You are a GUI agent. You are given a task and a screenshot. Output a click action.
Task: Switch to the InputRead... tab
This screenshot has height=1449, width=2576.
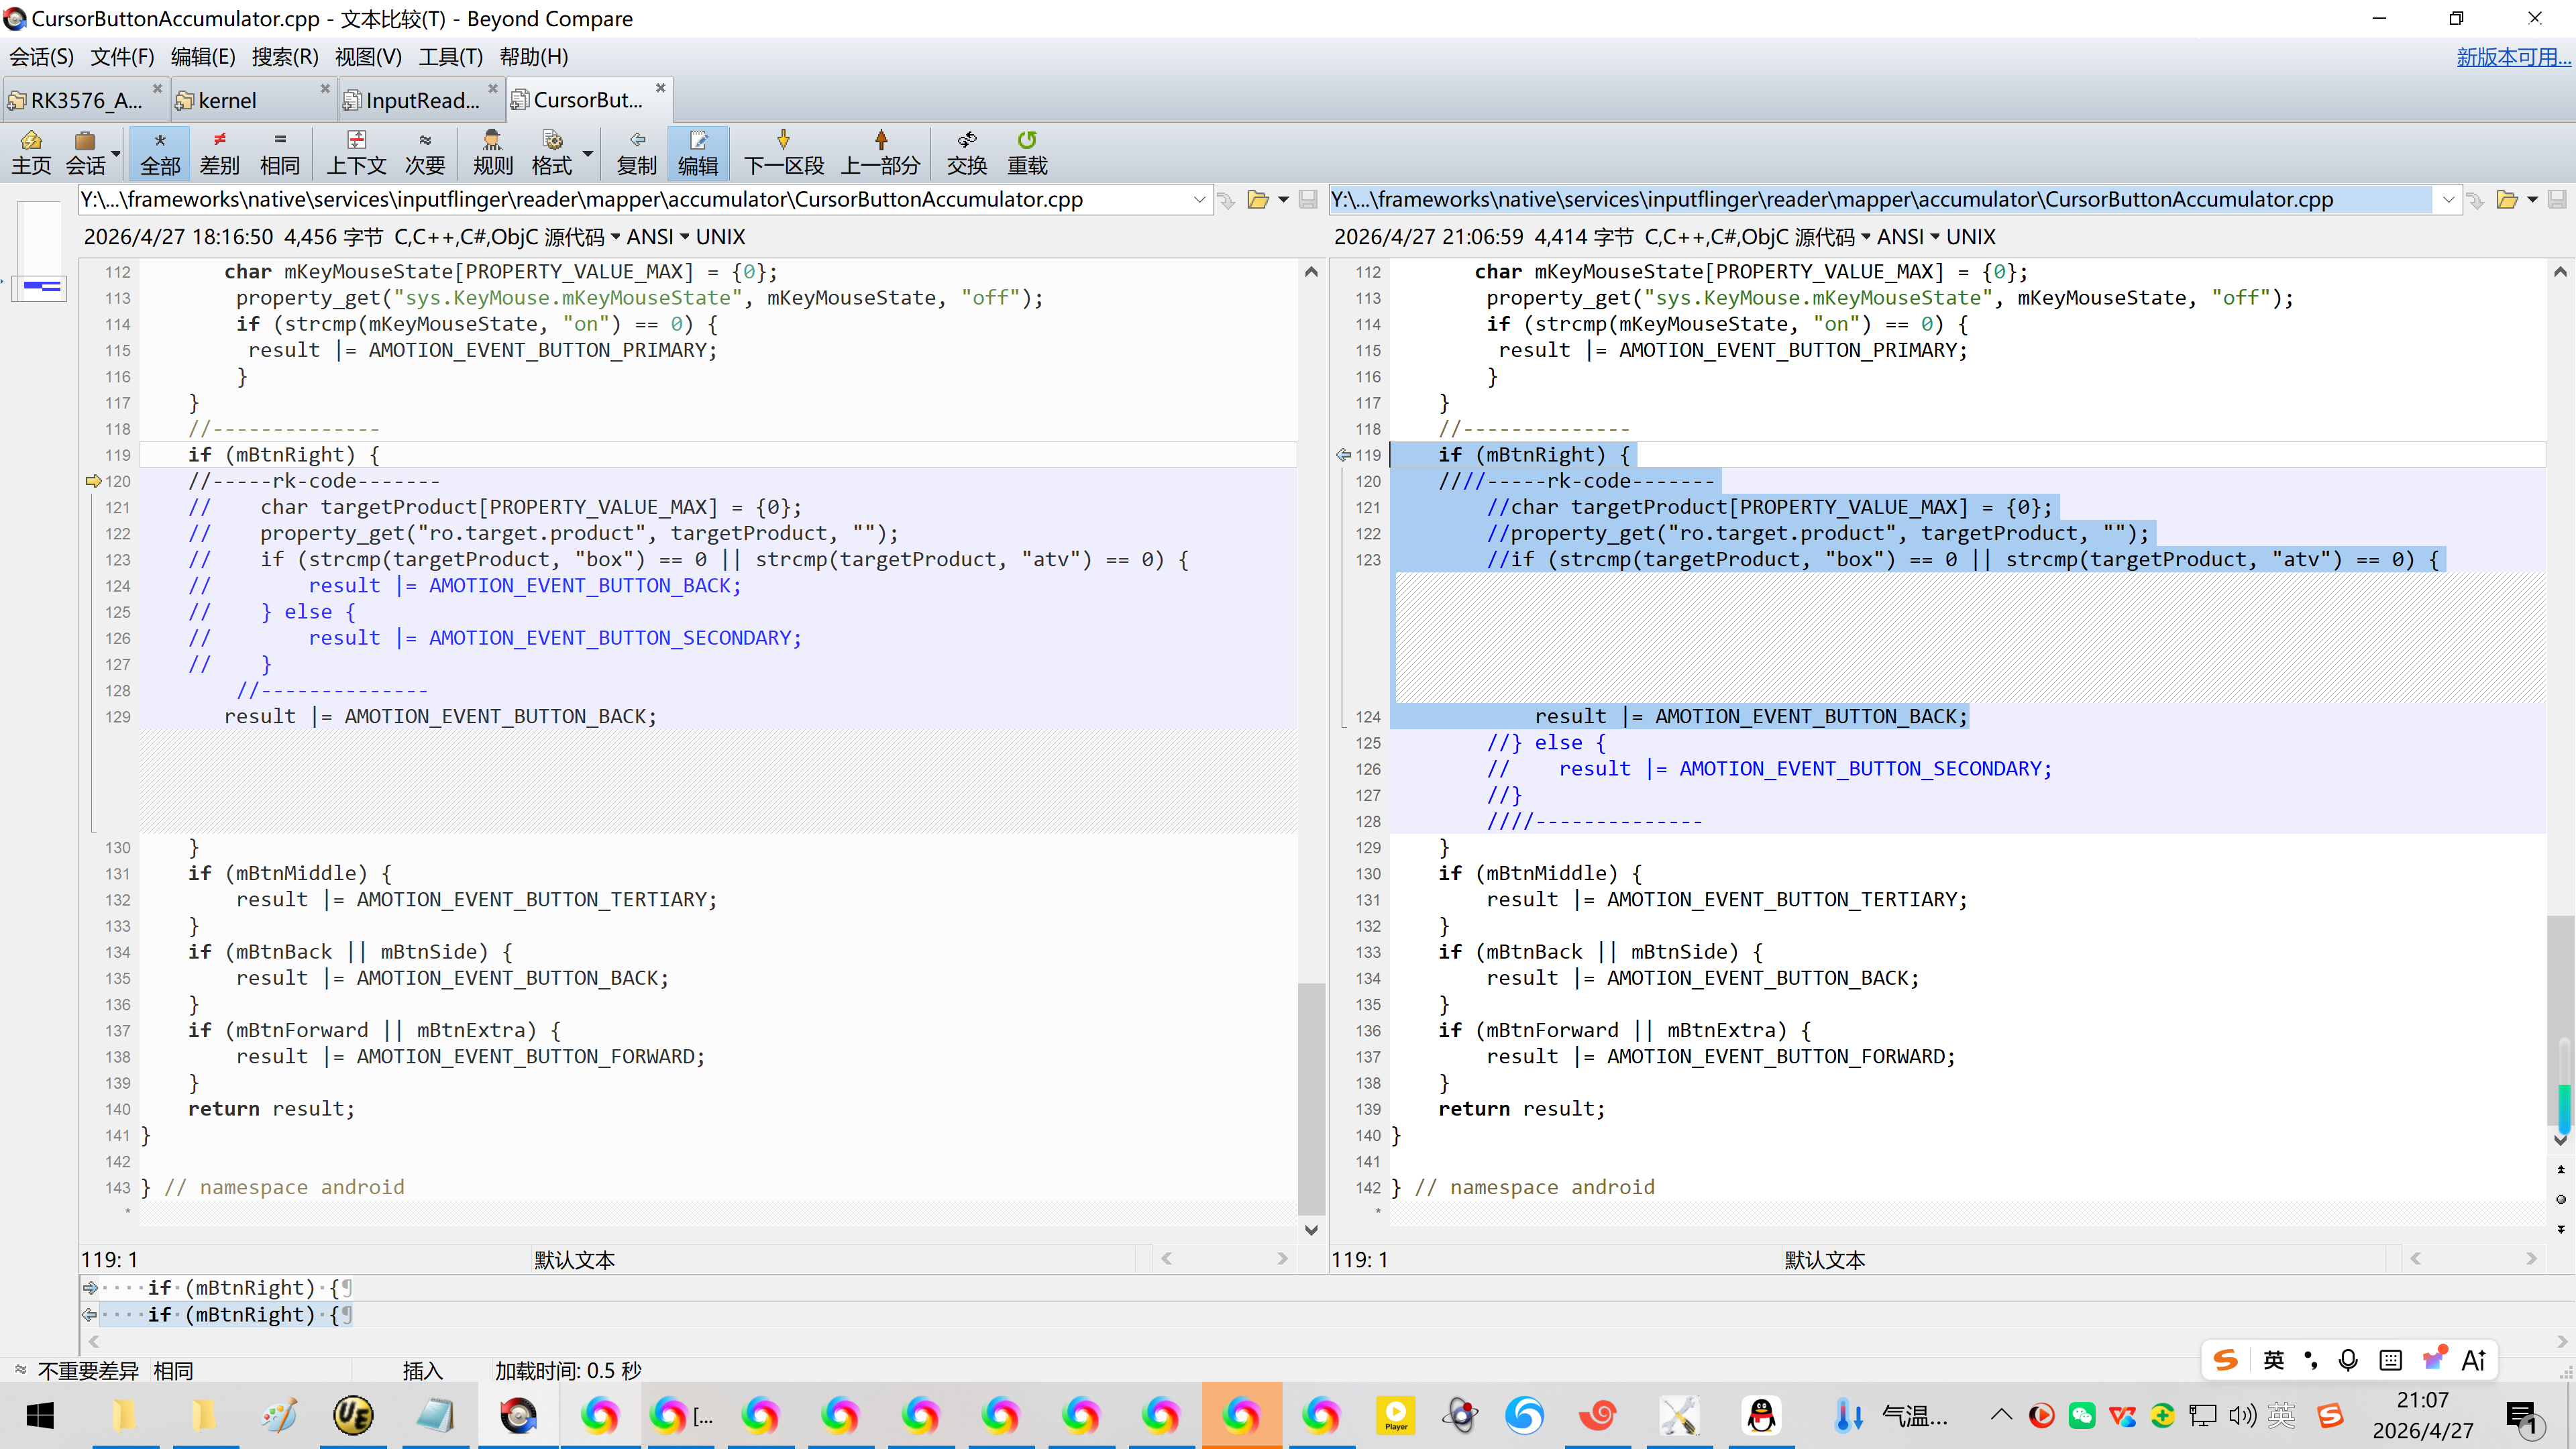(421, 100)
